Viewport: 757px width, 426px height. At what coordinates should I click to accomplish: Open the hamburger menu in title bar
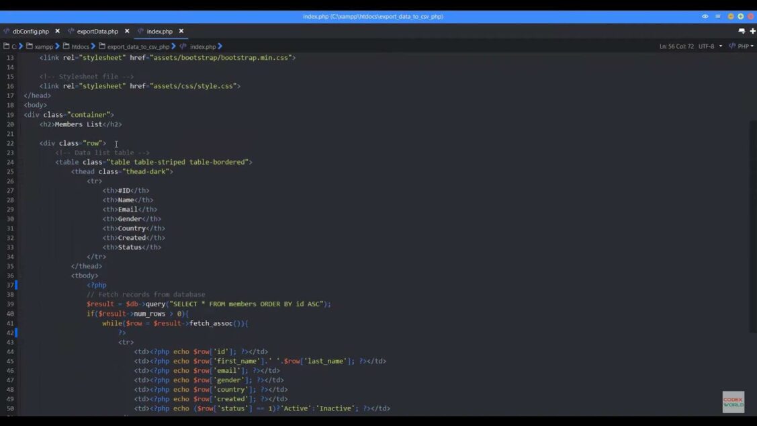[718, 16]
